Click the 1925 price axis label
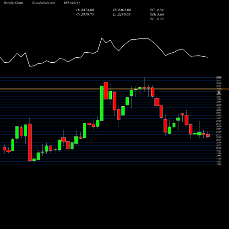The width and height of the screenshot is (229, 229). tap(219, 151)
